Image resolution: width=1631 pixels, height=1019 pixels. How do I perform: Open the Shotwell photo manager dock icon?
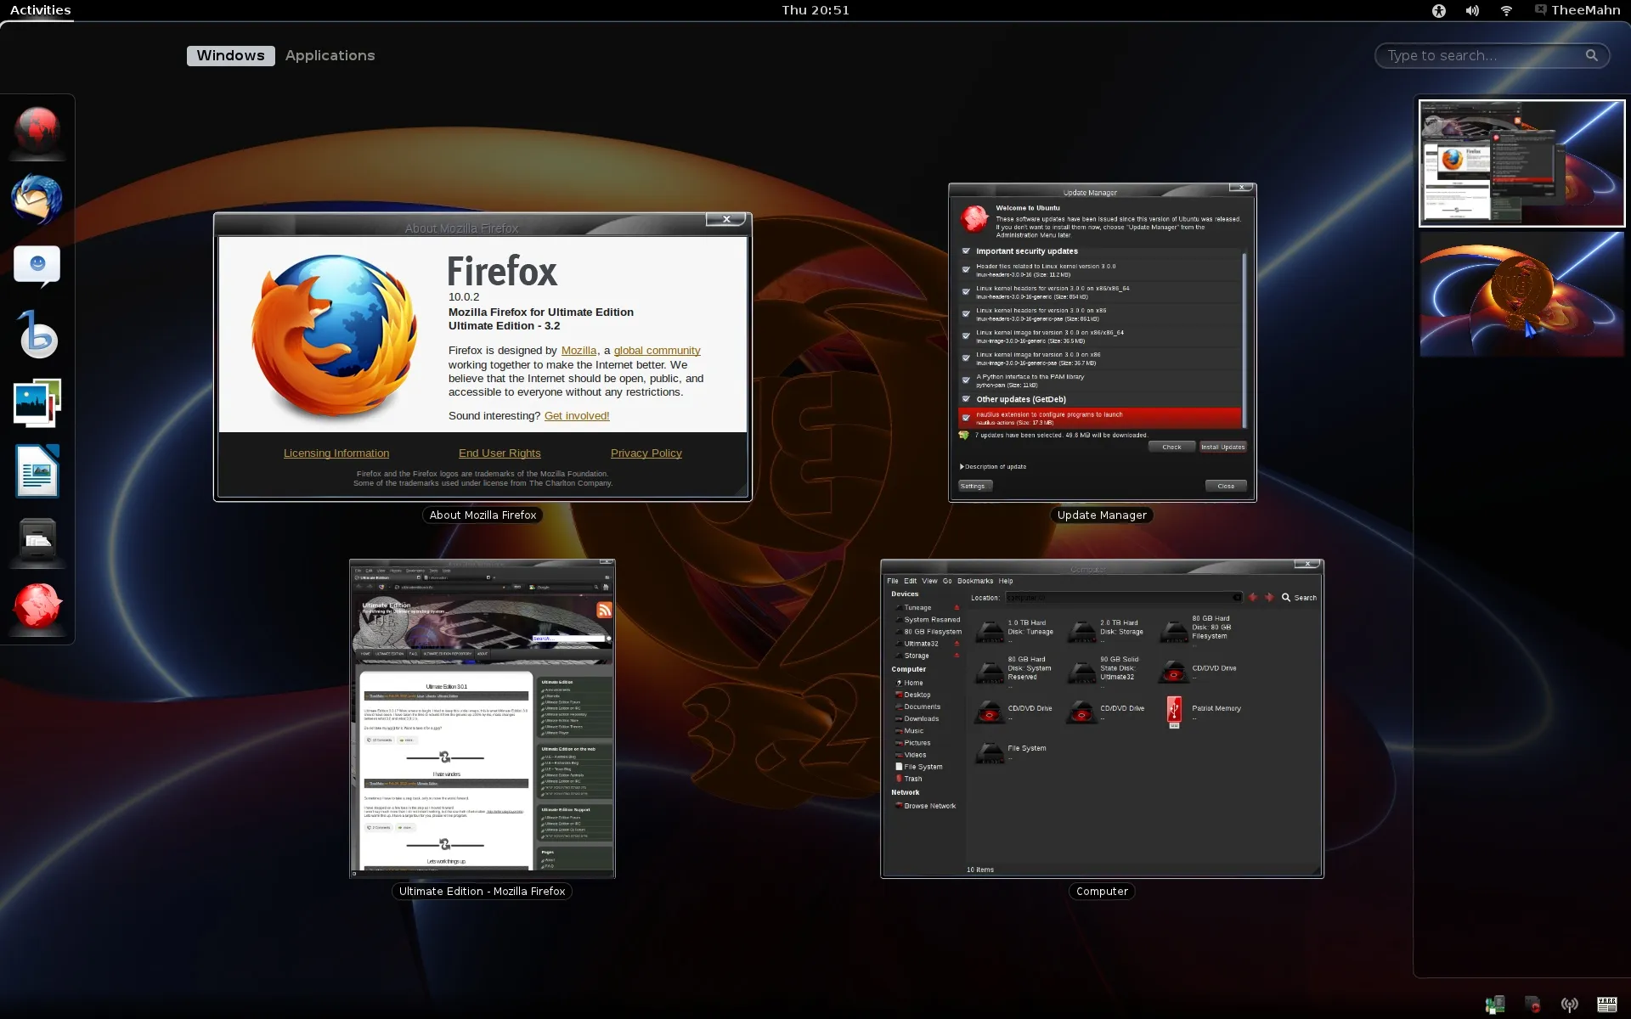point(37,403)
